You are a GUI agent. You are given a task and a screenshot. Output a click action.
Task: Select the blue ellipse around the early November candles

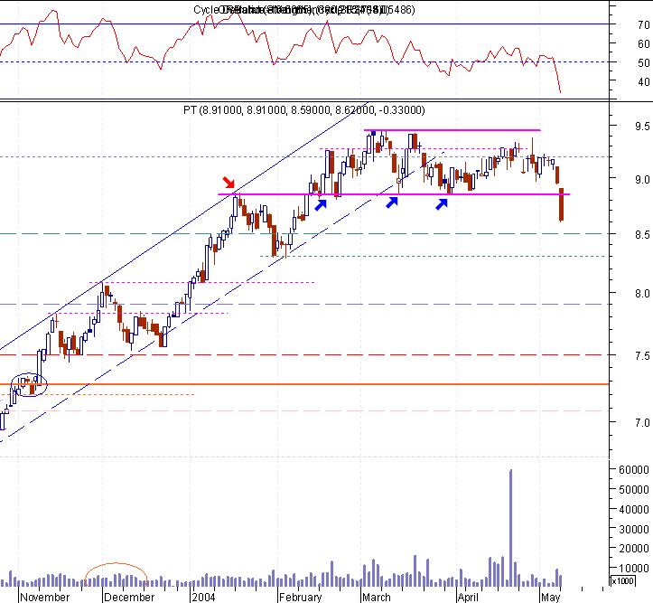pyautogui.click(x=29, y=384)
